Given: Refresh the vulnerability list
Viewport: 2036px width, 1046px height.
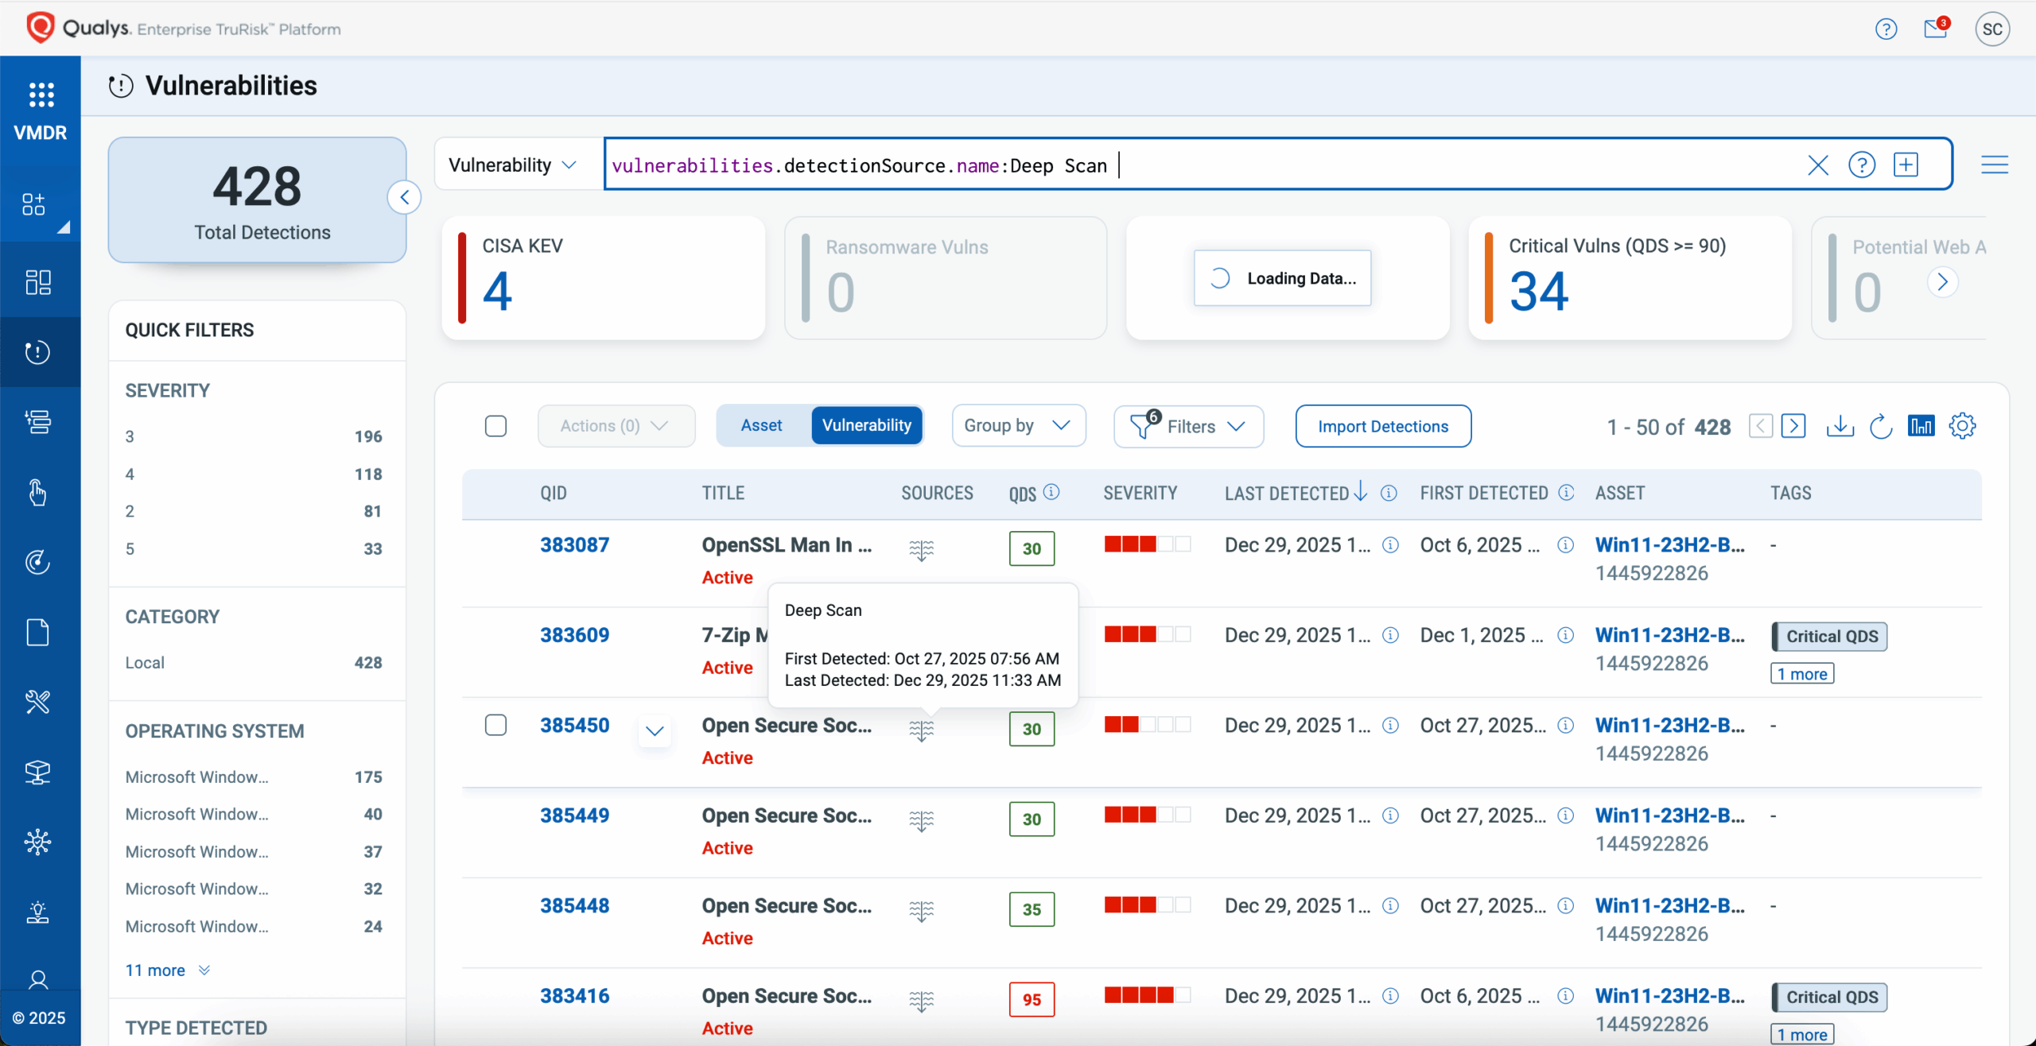Looking at the screenshot, I should (x=1880, y=426).
